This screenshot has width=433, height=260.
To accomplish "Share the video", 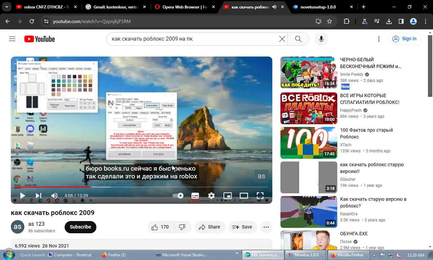I will click(x=209, y=227).
